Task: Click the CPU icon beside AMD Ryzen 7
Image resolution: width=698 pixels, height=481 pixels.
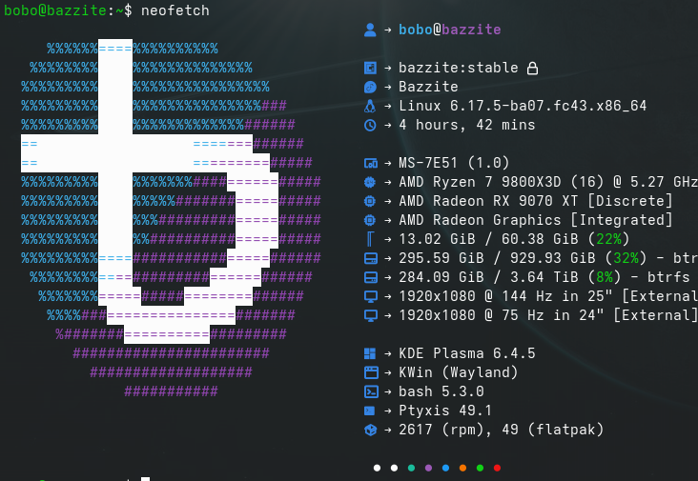Action: point(370,182)
